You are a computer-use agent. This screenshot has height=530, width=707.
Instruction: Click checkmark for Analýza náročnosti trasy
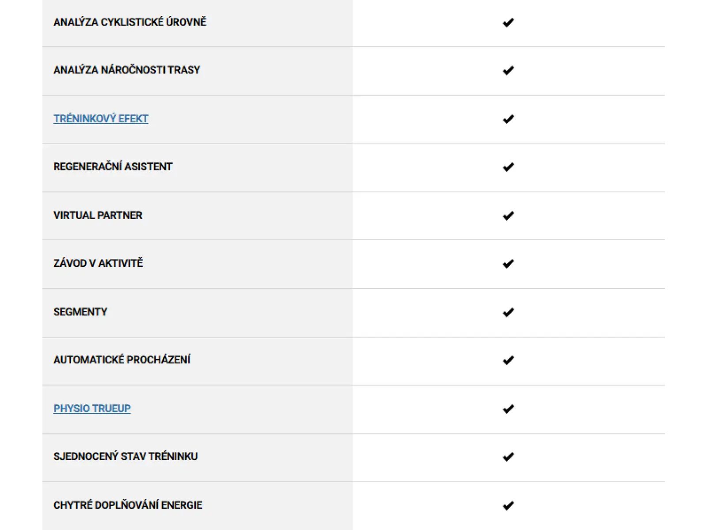click(509, 71)
